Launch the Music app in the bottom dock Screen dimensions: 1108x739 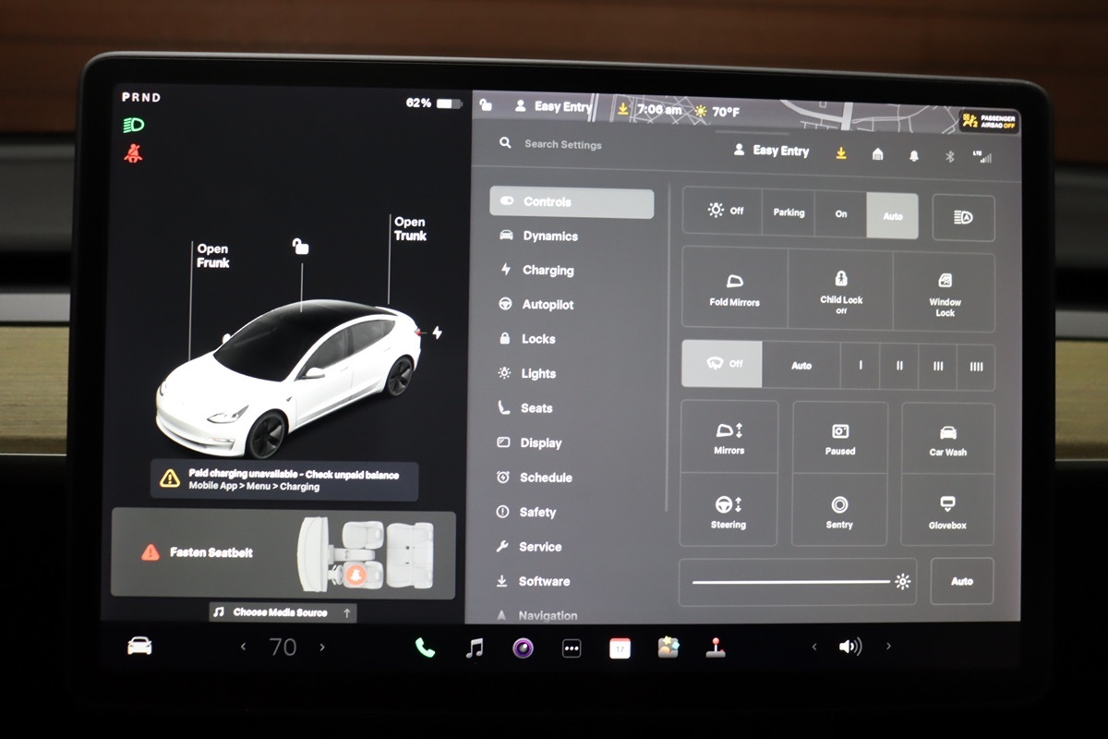[475, 647]
